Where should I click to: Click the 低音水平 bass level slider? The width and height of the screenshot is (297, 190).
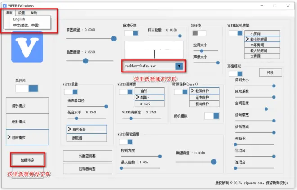tap(87, 118)
